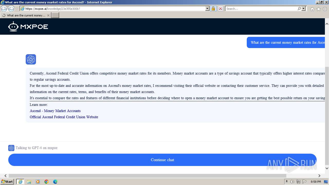The image size is (329, 185).
Task: Open the address bar dropdown arrow
Action: (x=207, y=8)
